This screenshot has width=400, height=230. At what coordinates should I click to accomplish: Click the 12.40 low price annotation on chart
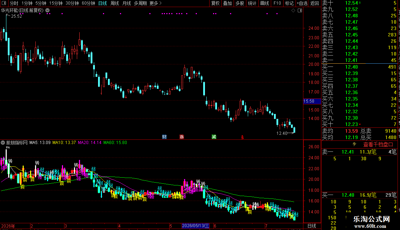(282, 133)
